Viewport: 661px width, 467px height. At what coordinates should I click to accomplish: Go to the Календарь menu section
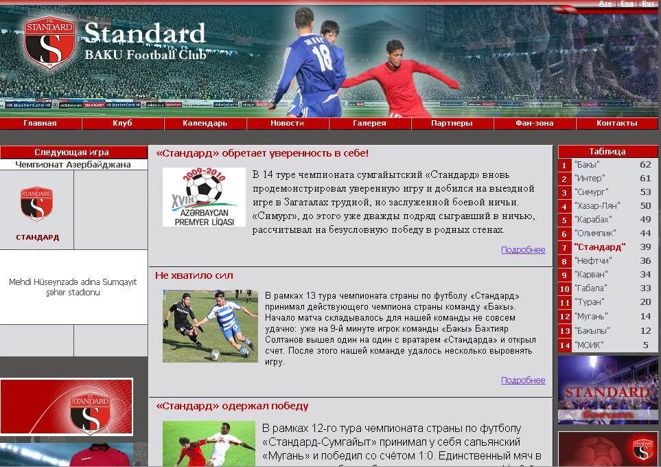[x=205, y=124]
